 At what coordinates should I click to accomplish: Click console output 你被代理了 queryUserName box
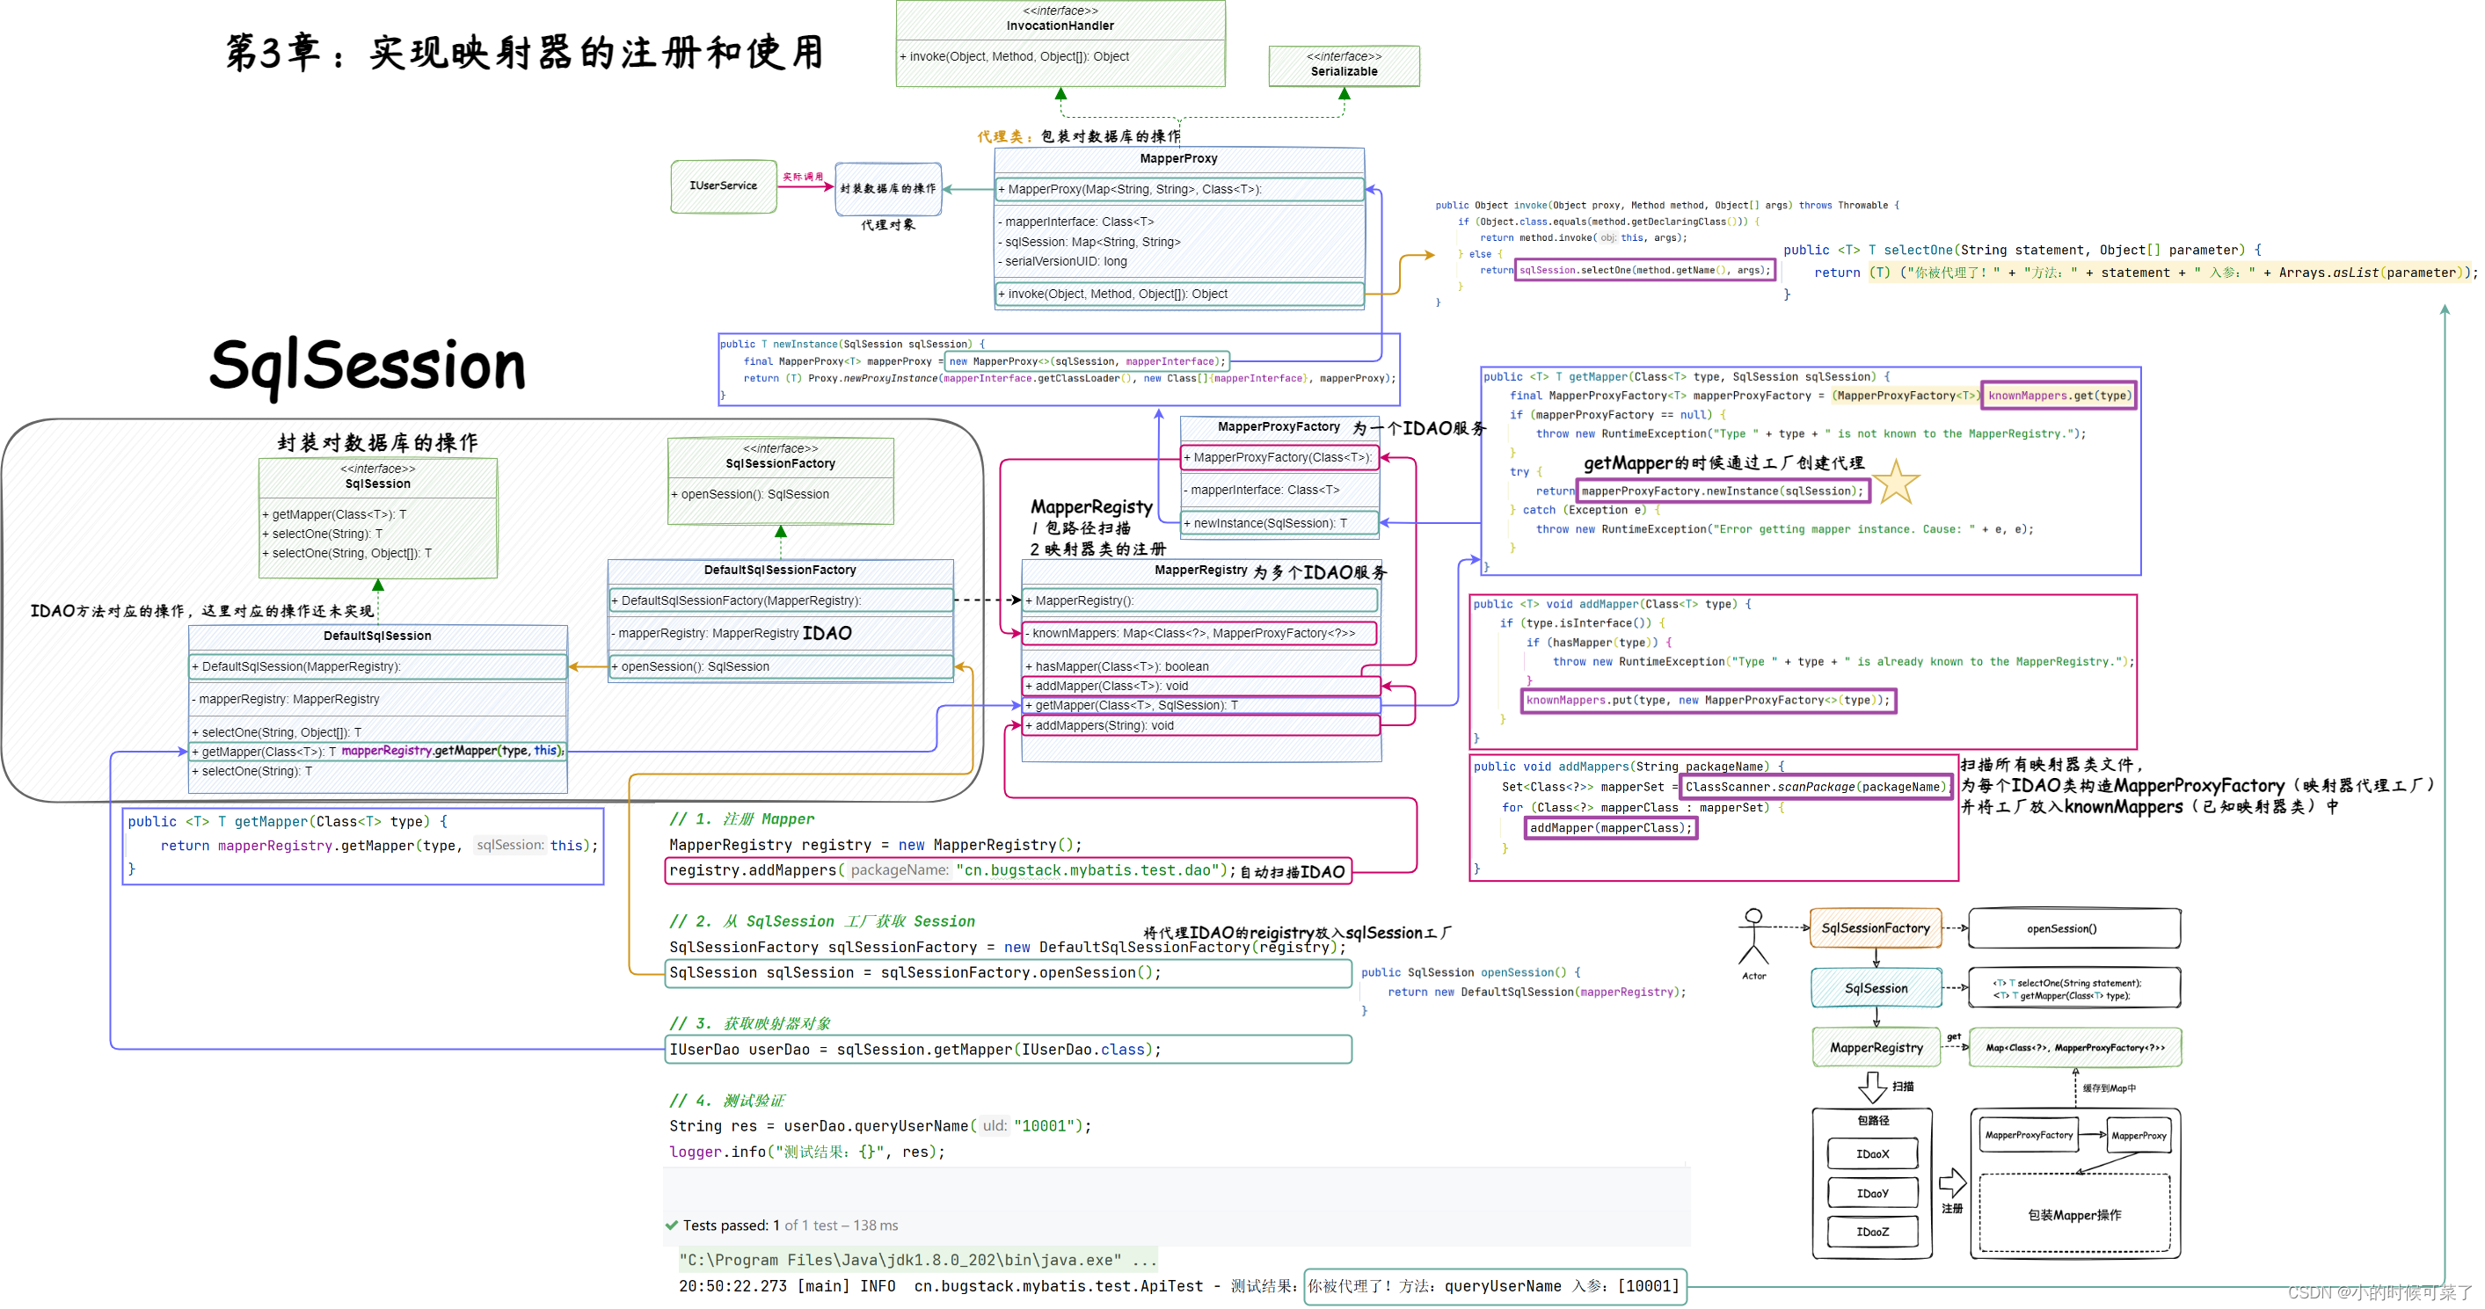click(1494, 1286)
